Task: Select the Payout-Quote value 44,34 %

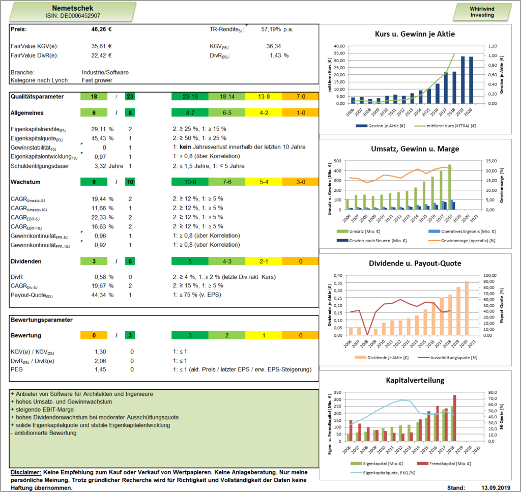Action: (102, 295)
